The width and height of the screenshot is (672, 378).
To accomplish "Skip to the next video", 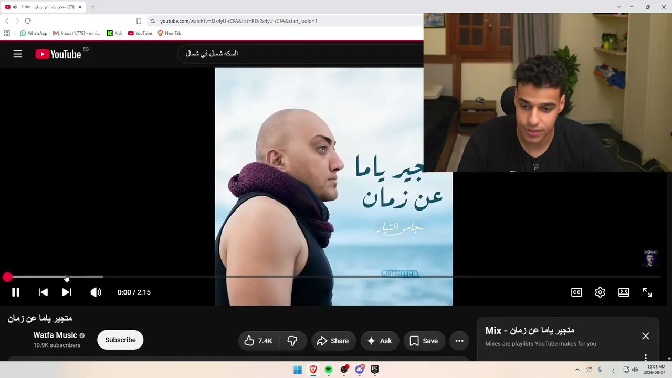I will [x=67, y=292].
